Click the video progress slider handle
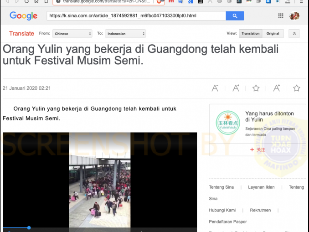Image resolution: width=309 pixels, height=232 pixels. pyautogui.click(x=29, y=227)
